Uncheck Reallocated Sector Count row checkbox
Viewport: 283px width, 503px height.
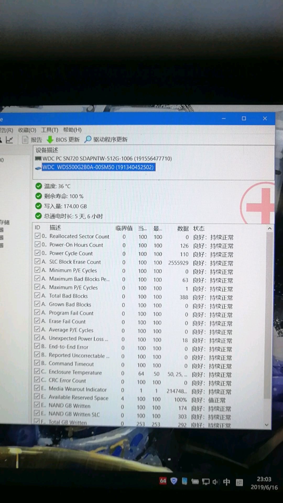pyautogui.click(x=38, y=236)
